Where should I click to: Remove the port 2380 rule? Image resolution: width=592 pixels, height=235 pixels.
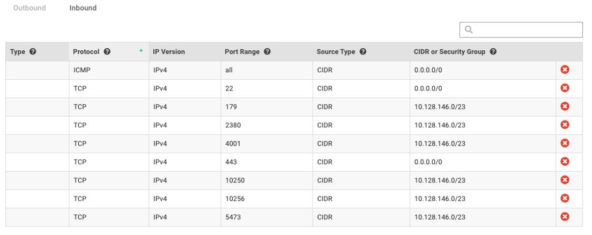565,125
